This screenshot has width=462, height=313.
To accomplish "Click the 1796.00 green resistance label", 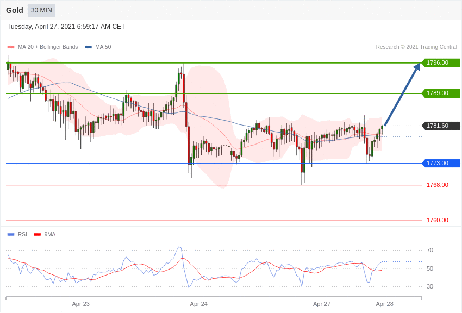I will 441,62.
